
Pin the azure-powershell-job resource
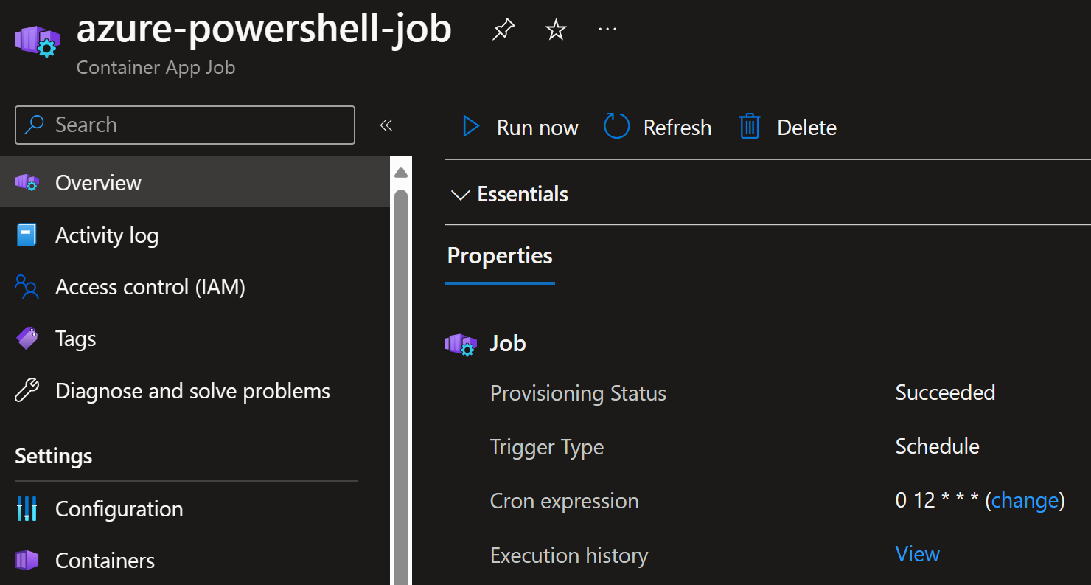(x=503, y=30)
